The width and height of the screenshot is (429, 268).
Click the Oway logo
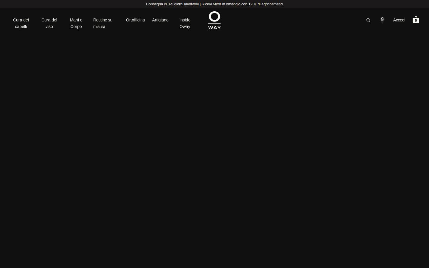click(214, 20)
